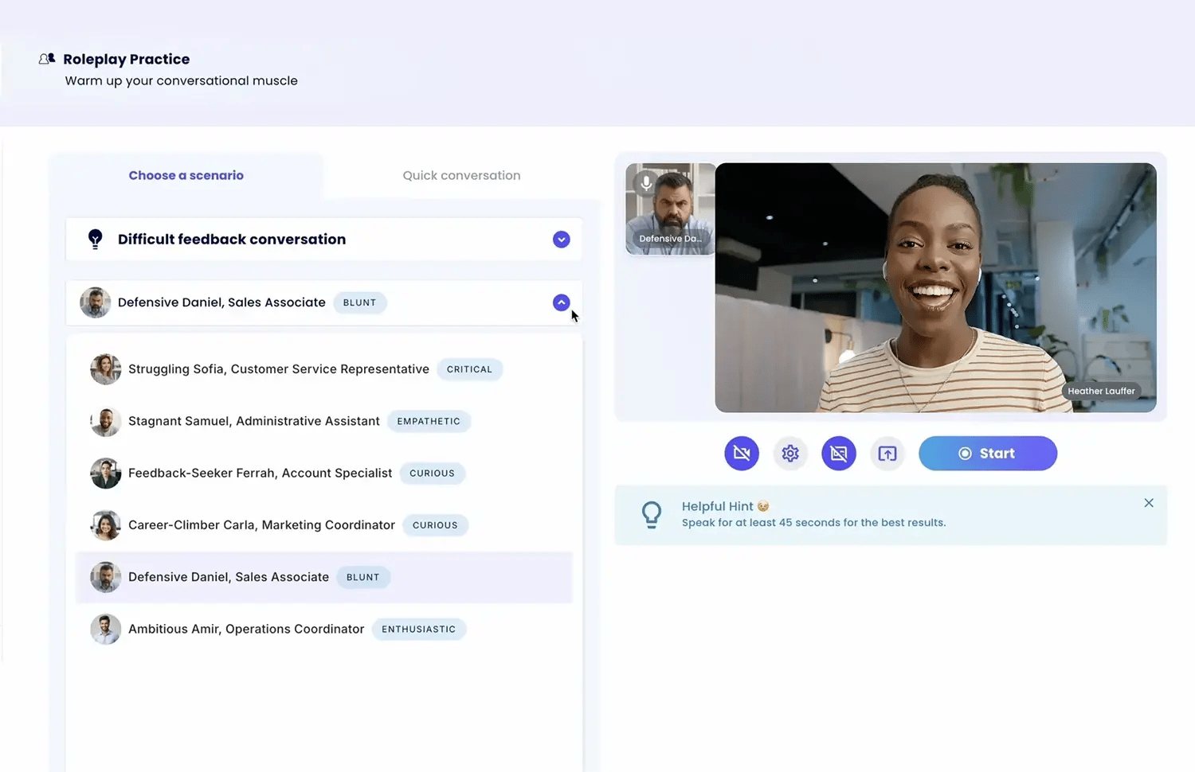Click Struggling Sofia's avatar
This screenshot has width=1195, height=772.
[x=105, y=369]
